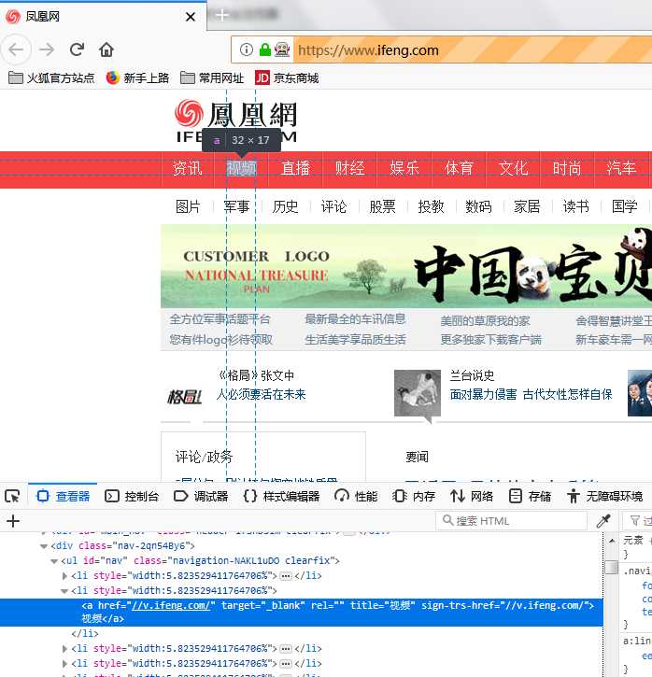Viewport: 652px width, 677px height.
Task: Click 汽车 in the red navigation bar
Action: [x=621, y=168]
